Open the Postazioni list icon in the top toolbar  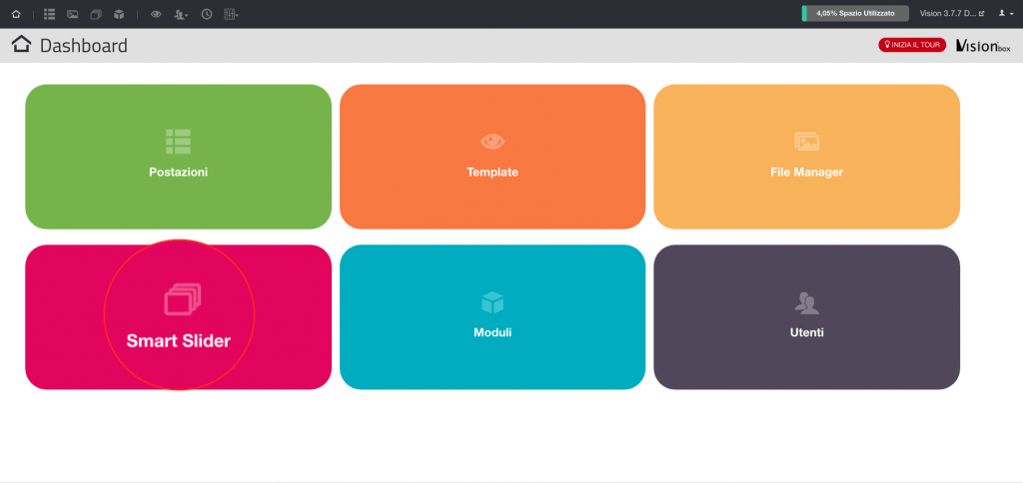coord(50,14)
